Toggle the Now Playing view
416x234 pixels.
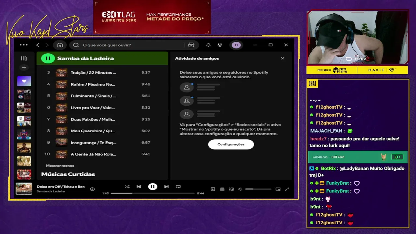pyautogui.click(x=213, y=189)
